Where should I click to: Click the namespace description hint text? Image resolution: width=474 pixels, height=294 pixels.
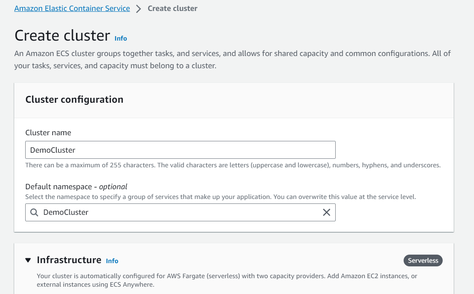click(x=221, y=197)
